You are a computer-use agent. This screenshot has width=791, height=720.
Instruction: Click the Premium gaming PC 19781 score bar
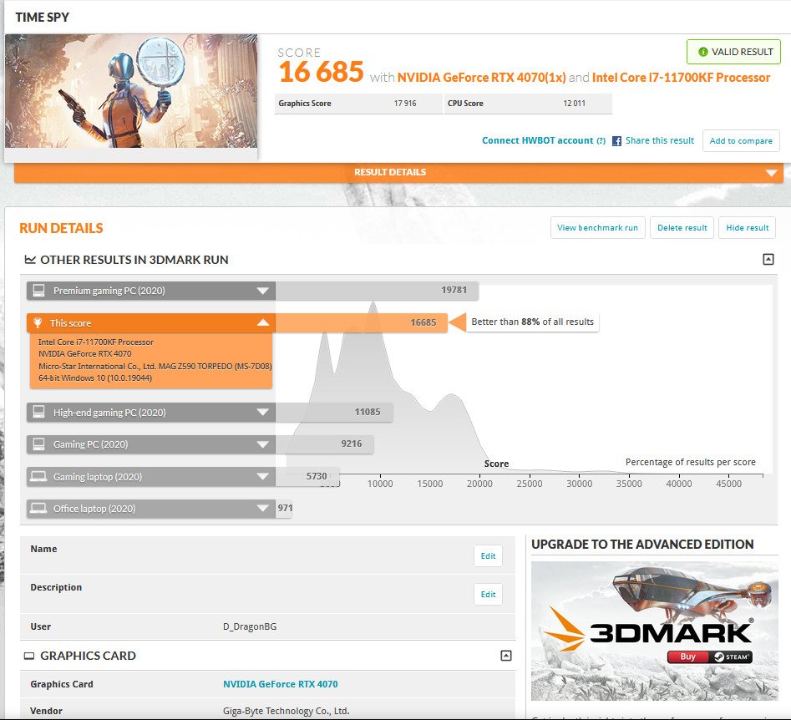(x=377, y=291)
